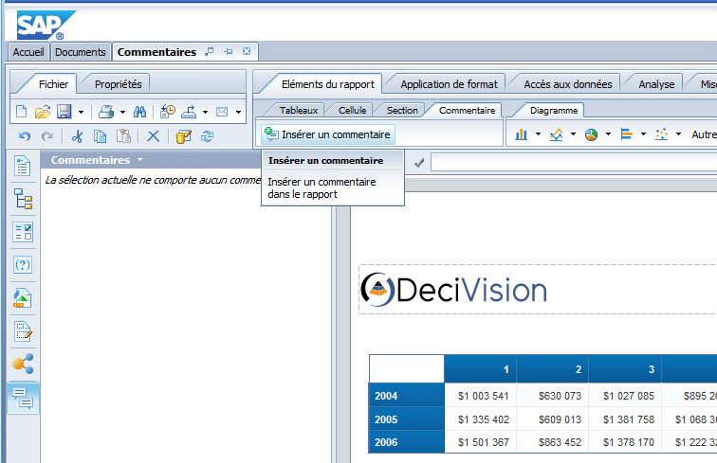Viewport: 717px width, 463px height.
Task: Open a document with the folder icon
Action: [x=42, y=112]
